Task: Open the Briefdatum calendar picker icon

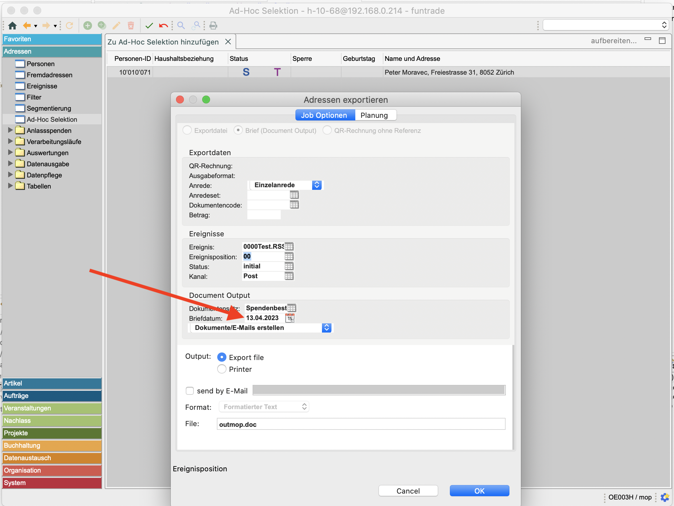Action: click(290, 318)
